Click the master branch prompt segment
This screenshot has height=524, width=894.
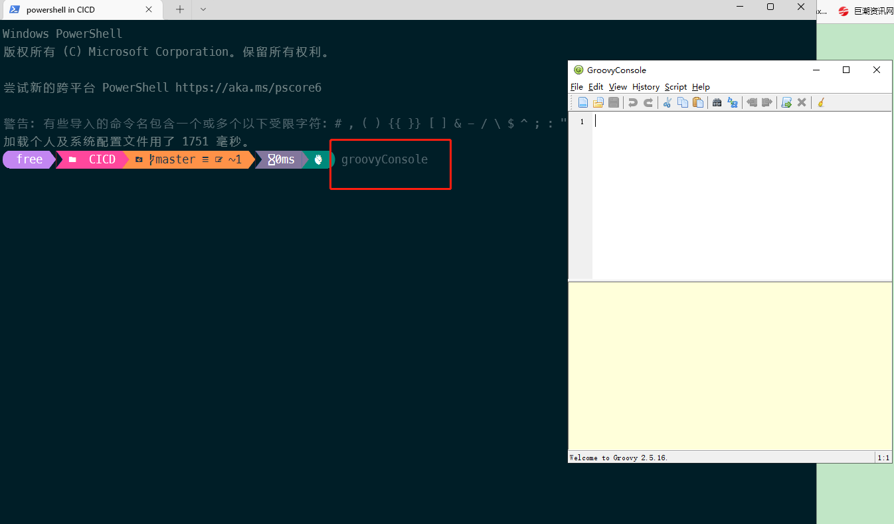pyautogui.click(x=189, y=159)
